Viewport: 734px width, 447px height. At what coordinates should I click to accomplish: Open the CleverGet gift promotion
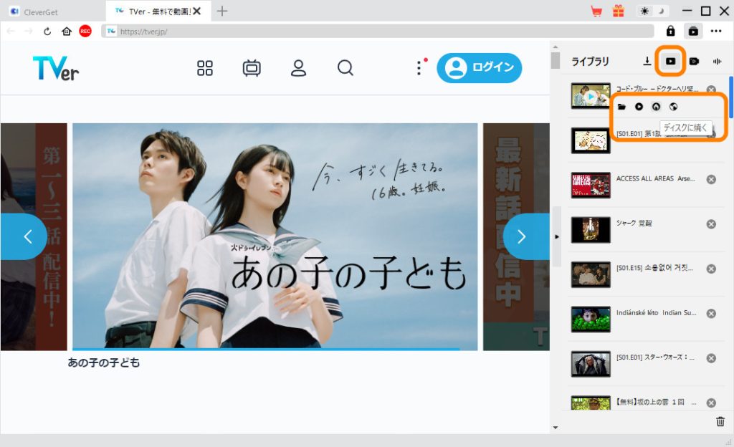pyautogui.click(x=618, y=11)
